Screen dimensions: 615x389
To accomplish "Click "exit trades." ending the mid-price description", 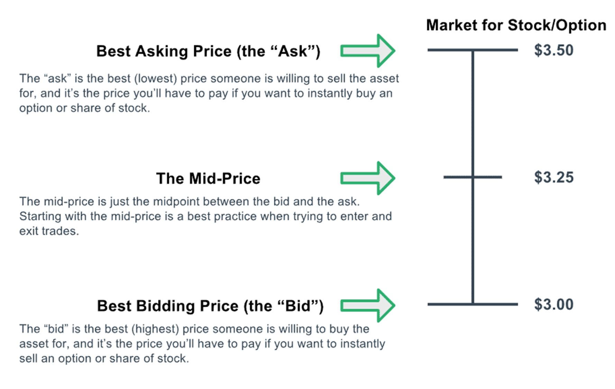I will pos(49,231).
